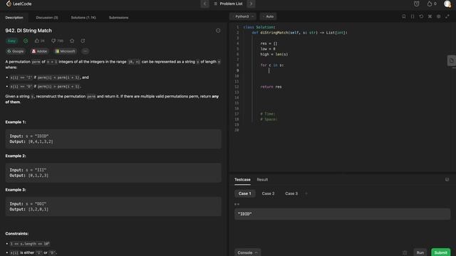Add a new test case with plus
This screenshot has height=256, width=456.
[306, 193]
